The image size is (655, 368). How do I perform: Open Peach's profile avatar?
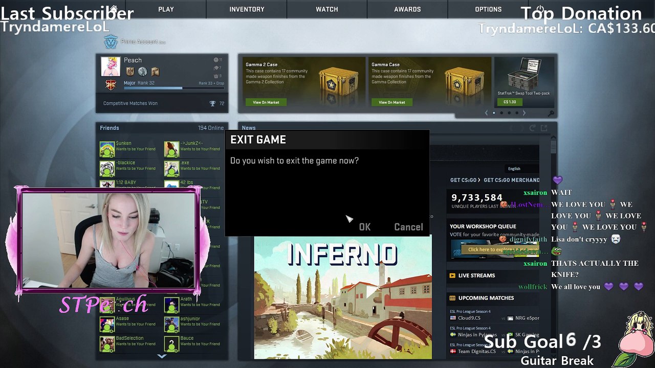coord(111,66)
